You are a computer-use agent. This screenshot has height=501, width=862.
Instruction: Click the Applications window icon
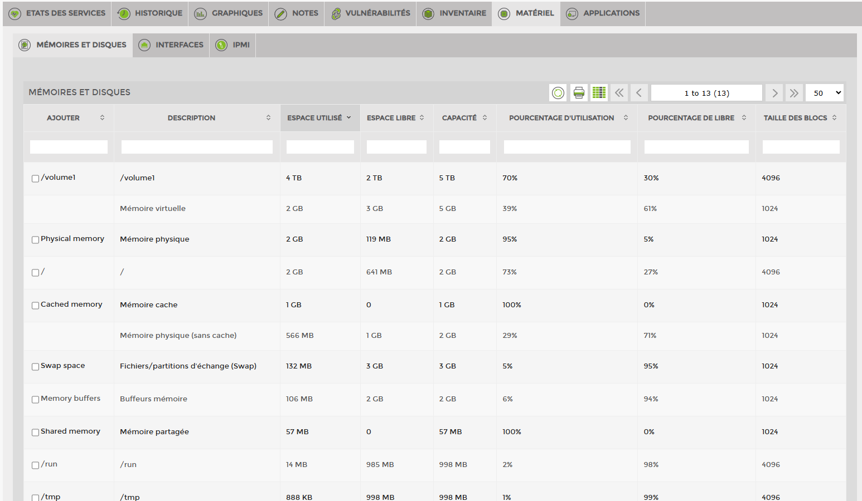point(572,13)
